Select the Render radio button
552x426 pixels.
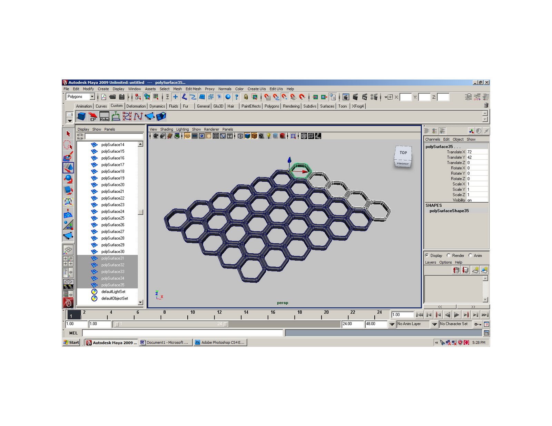click(x=448, y=255)
